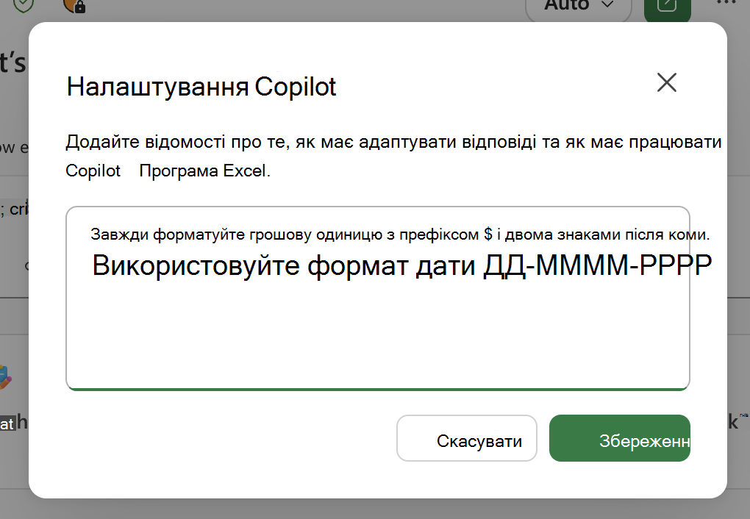Click the Скасувати button
Viewport: 750px width, 519px height.
(x=466, y=438)
